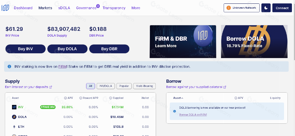Click the external link icon beside Earn interest
The image size is (295, 136).
pyautogui.click(x=50, y=87)
